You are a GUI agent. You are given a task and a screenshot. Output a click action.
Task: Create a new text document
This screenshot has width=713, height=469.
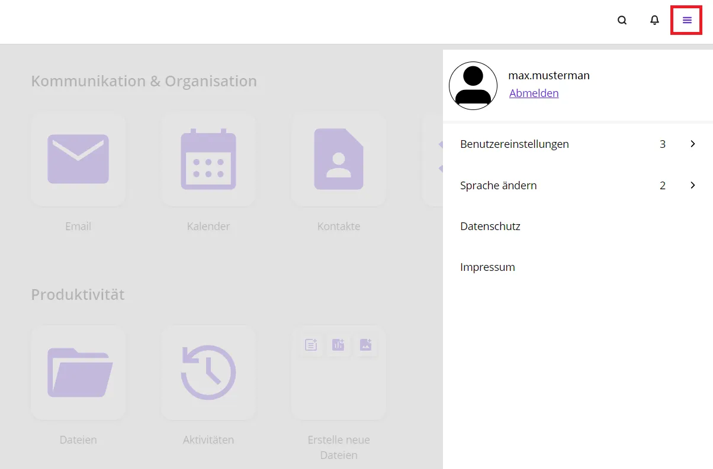311,345
